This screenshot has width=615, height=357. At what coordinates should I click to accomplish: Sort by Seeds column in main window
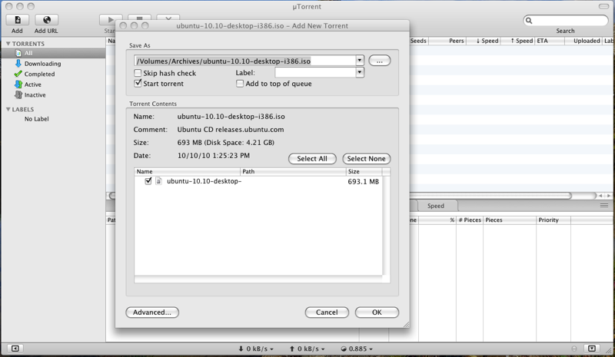coord(418,41)
